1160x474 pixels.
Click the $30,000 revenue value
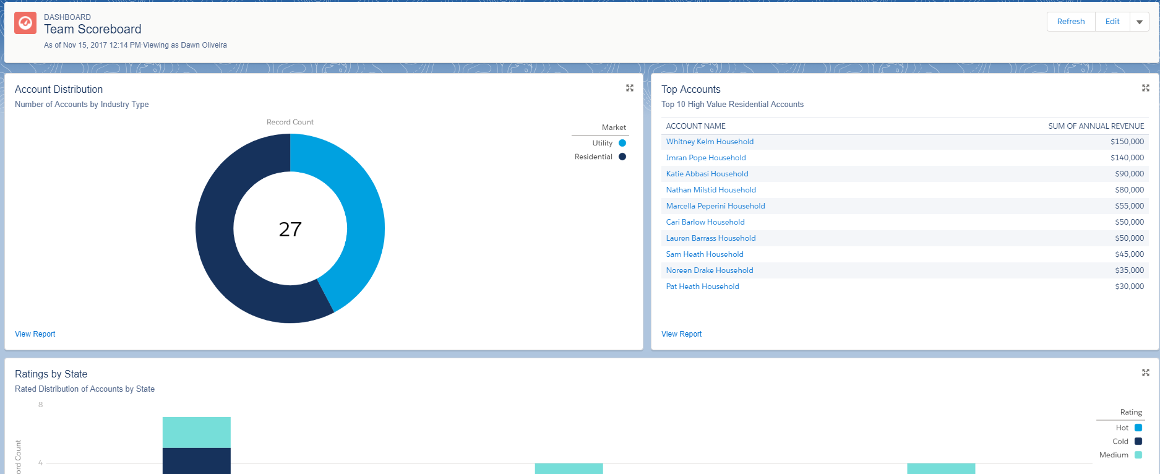click(1130, 287)
